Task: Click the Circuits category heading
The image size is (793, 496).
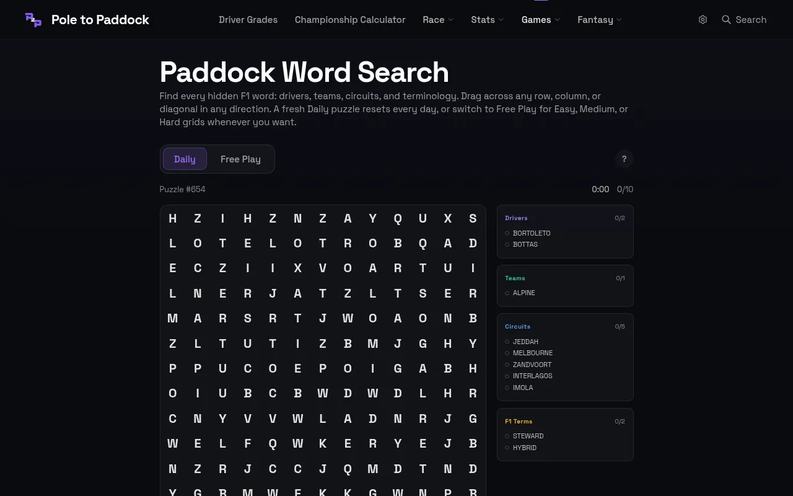Action: [517, 327]
